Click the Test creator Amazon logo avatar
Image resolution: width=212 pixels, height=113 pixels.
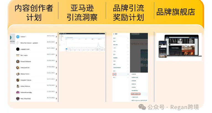tap(18, 55)
